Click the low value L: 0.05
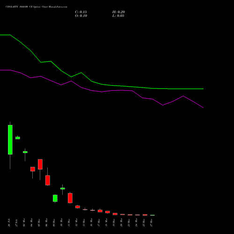 (x=118, y=16)
